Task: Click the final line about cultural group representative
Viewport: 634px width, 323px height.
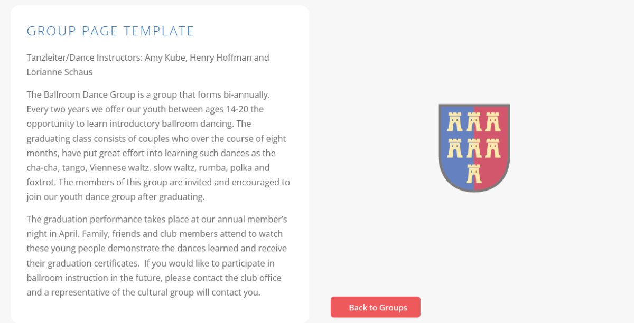Action: tap(143, 292)
